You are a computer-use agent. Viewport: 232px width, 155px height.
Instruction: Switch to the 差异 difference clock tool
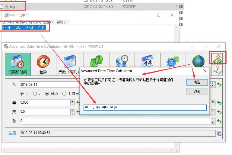pos(43,64)
